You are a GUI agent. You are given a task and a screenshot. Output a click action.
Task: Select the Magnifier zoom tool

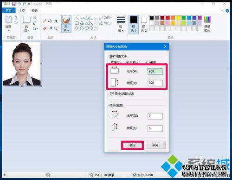tap(56, 28)
